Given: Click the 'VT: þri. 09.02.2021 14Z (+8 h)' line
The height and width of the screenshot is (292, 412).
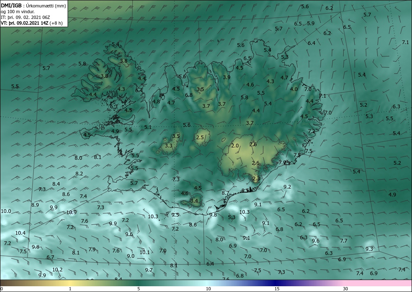Looking at the screenshot, I should [32, 23].
